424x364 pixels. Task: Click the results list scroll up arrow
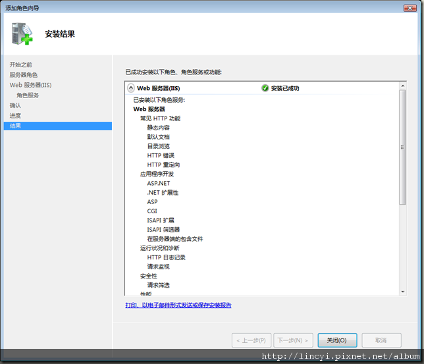(403, 86)
